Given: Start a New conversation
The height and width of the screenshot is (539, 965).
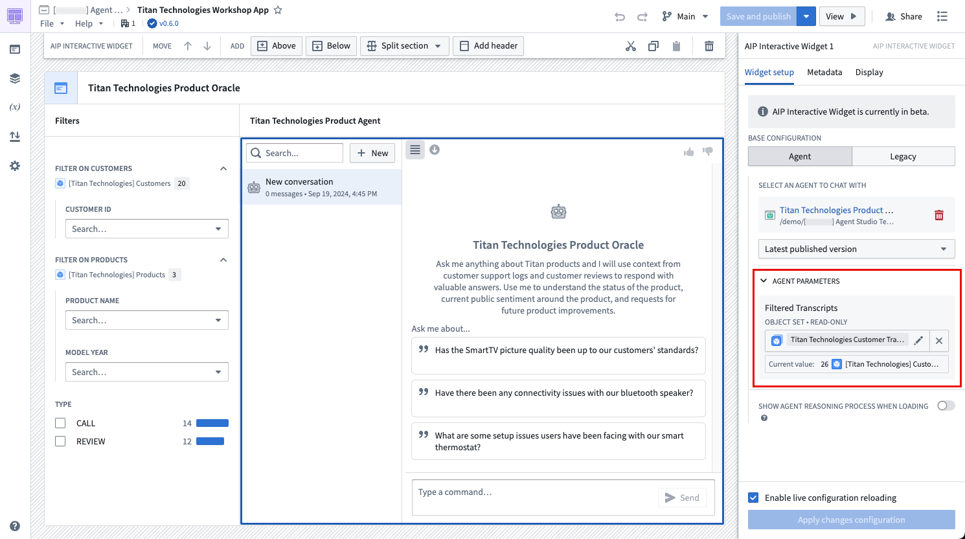Looking at the screenshot, I should pyautogui.click(x=372, y=153).
